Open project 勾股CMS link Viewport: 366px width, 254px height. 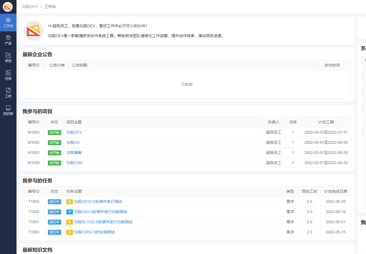point(74,163)
